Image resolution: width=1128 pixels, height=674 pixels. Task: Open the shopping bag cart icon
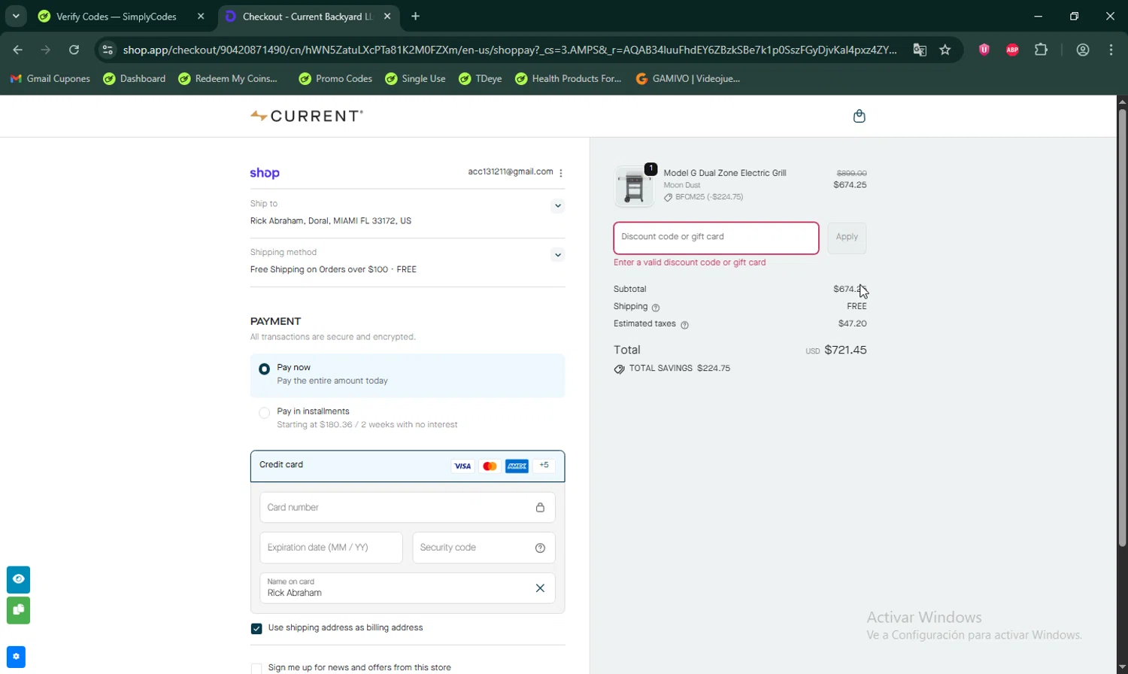point(860,116)
